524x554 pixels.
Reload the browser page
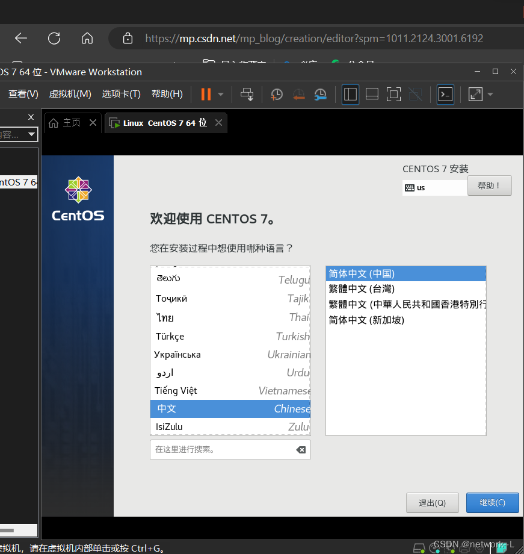[x=54, y=38]
